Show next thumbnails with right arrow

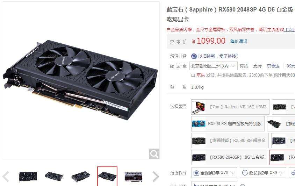tap(156, 177)
